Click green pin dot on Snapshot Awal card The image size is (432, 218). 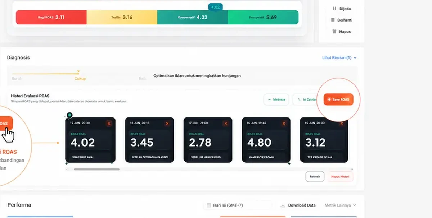[x=70, y=115]
